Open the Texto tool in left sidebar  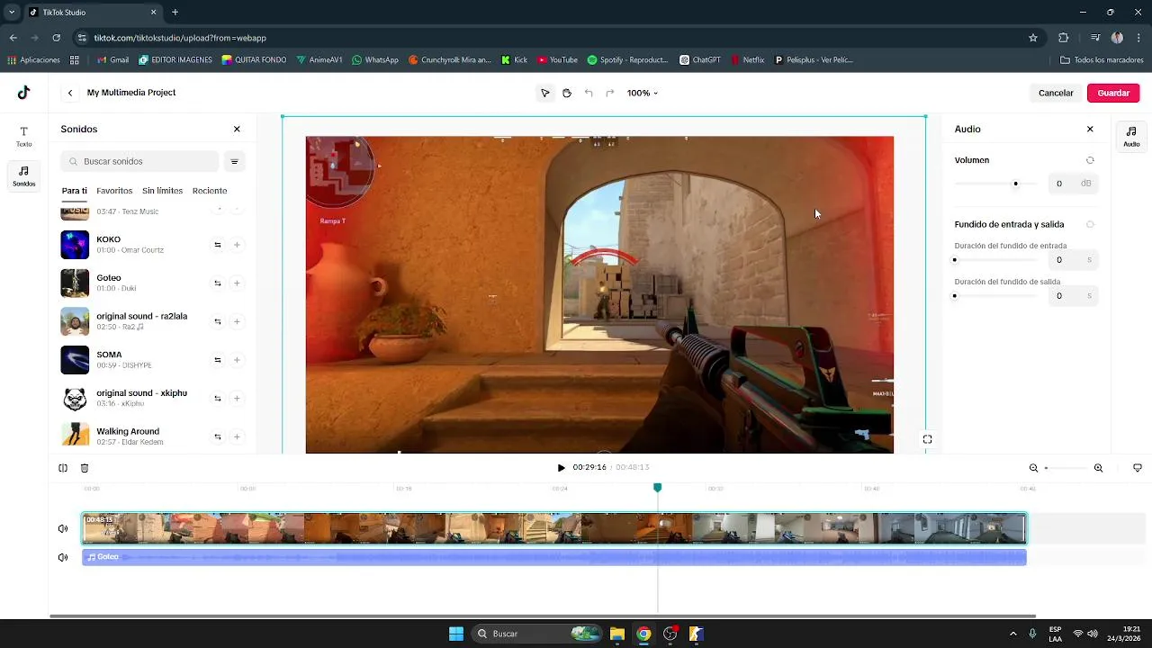(x=24, y=136)
